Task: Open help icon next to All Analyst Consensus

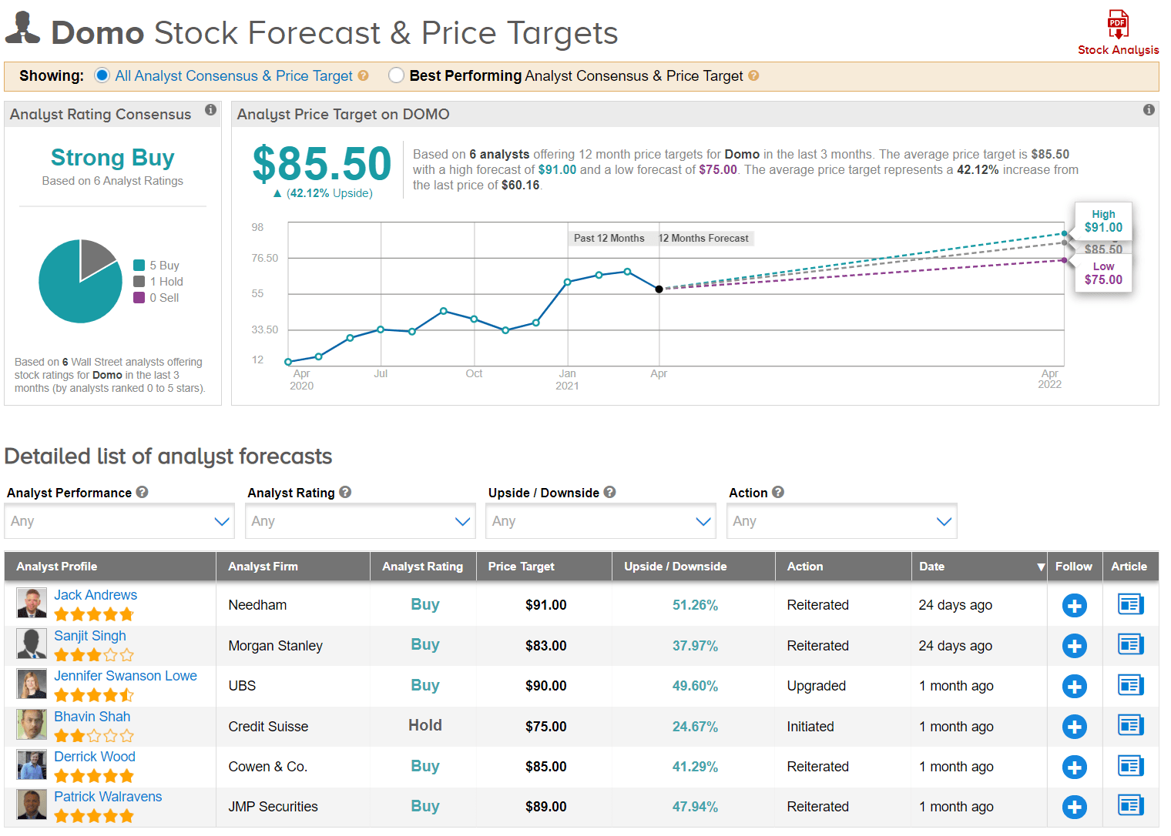Action: [x=363, y=75]
